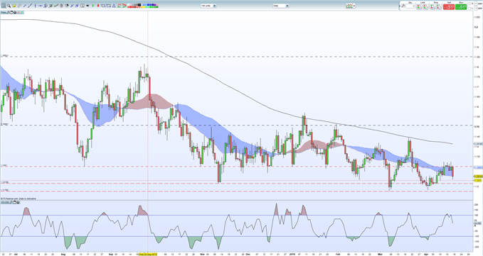Image resolution: width=483 pixels, height=256 pixels.
Task: Pick a color from the palette swatches
Action: click(x=143, y=6)
